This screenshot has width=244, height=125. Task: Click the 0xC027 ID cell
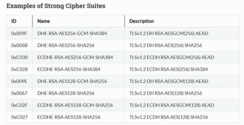pos(19,117)
